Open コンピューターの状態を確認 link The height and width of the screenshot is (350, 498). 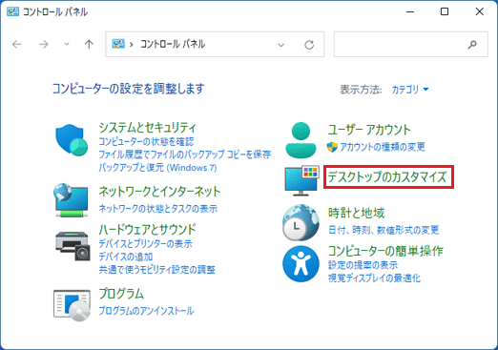pos(146,141)
